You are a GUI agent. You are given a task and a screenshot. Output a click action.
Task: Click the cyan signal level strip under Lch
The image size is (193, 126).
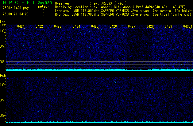coord(98,70)
